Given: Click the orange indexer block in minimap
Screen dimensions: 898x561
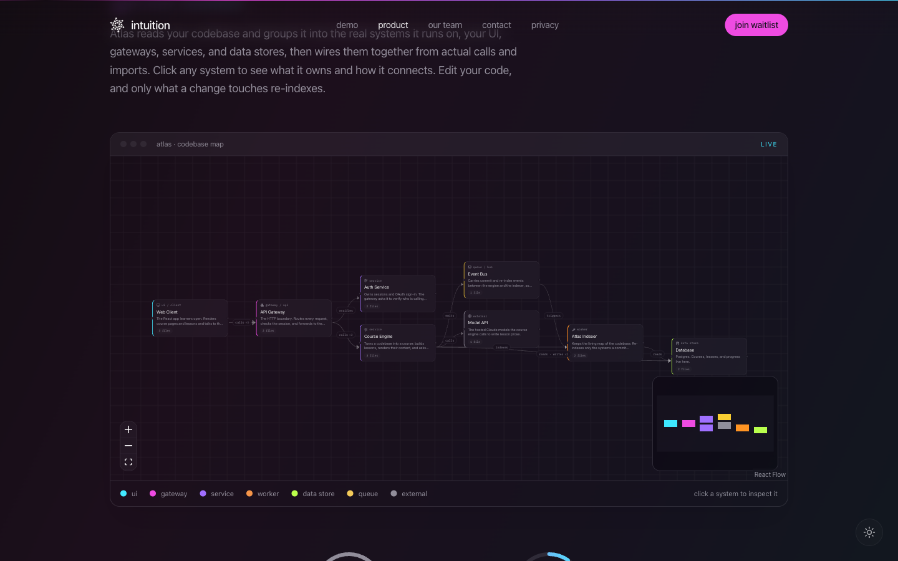Looking at the screenshot, I should 742,428.
